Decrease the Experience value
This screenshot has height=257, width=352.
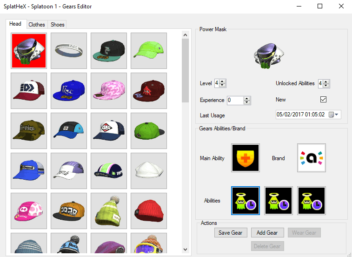pos(247,102)
